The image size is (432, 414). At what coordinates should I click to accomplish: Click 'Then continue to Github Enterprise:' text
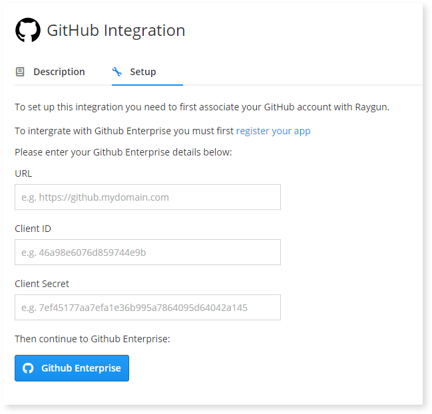93,339
